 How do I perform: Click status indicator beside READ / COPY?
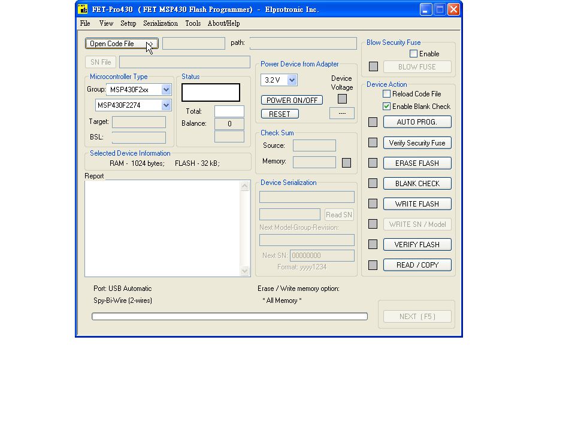pos(373,265)
